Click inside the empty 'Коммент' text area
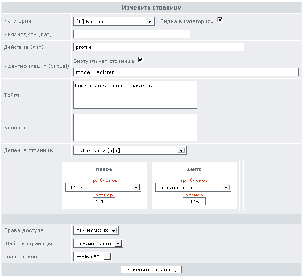This screenshot has width=302, height=276. [x=135, y=127]
